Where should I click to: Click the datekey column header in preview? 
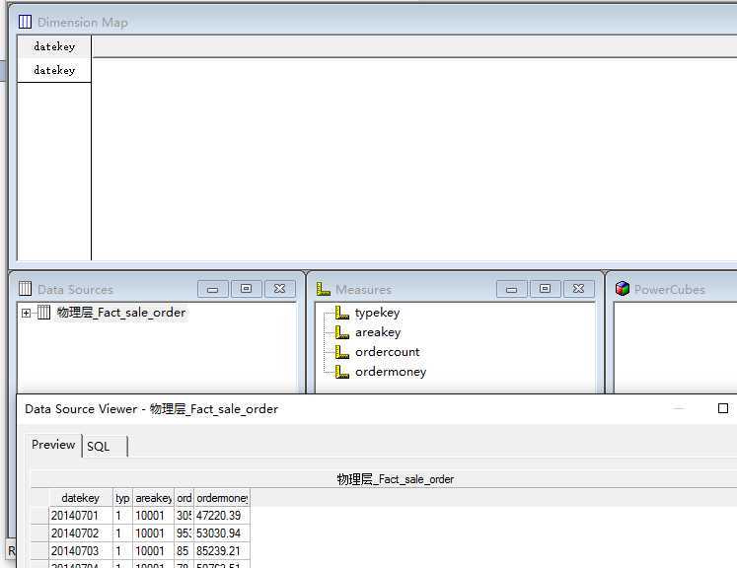click(80, 498)
